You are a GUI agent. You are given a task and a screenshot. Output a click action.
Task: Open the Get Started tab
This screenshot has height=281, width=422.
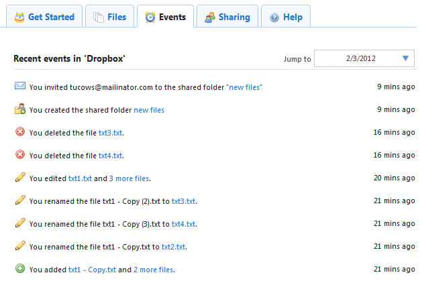coord(44,16)
